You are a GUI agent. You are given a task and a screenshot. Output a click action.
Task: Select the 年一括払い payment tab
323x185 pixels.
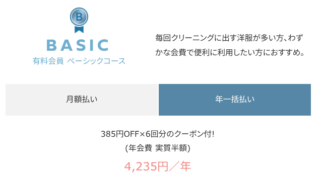pyautogui.click(x=235, y=100)
